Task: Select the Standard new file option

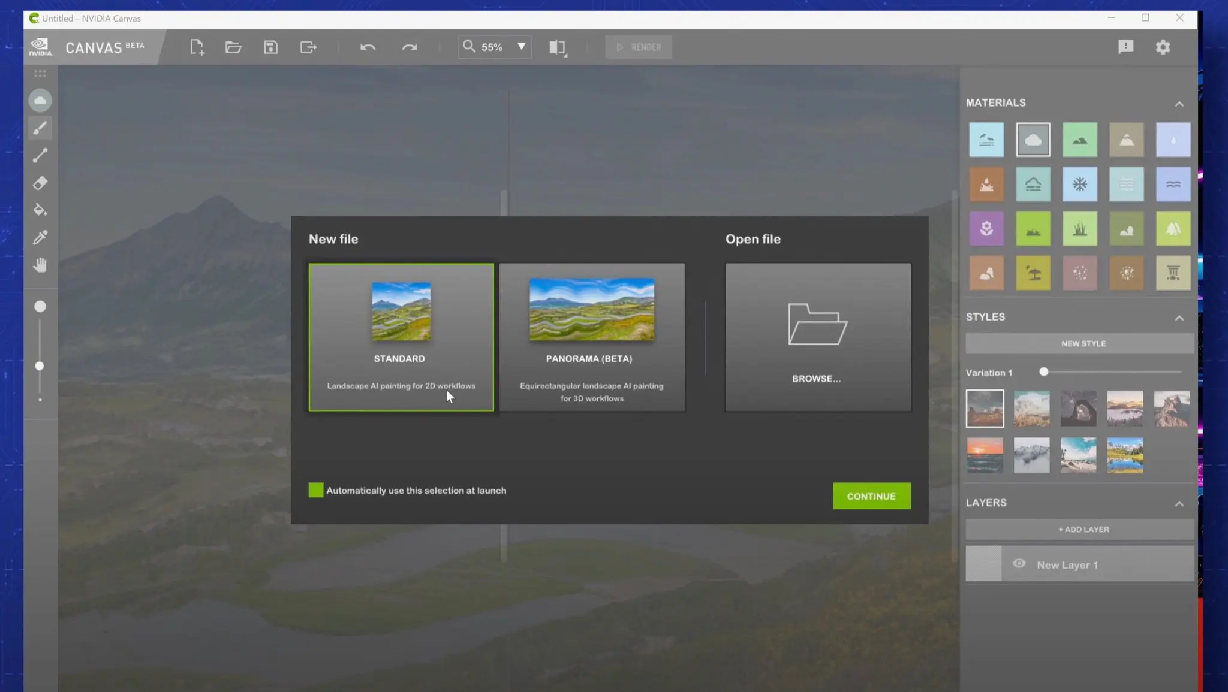Action: point(401,337)
